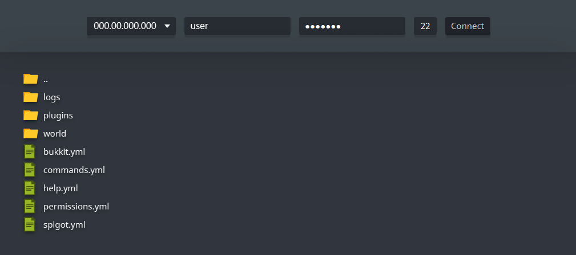Click the permissions.yml file icon
This screenshot has height=255, width=576.
pyautogui.click(x=29, y=206)
